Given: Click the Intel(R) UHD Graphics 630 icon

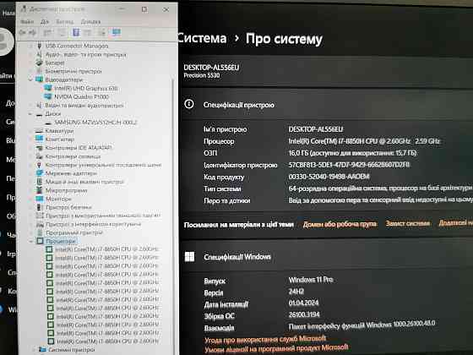Looking at the screenshot, I should click(47, 88).
